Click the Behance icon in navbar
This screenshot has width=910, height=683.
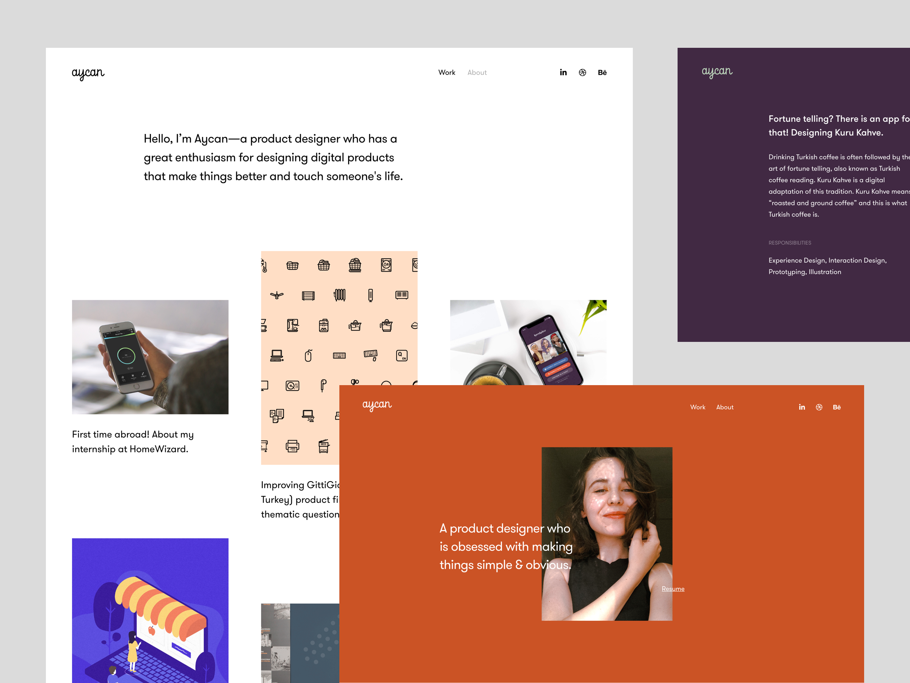click(602, 72)
